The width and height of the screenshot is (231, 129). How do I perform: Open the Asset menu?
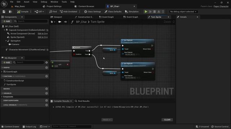click(x=26, y=2)
